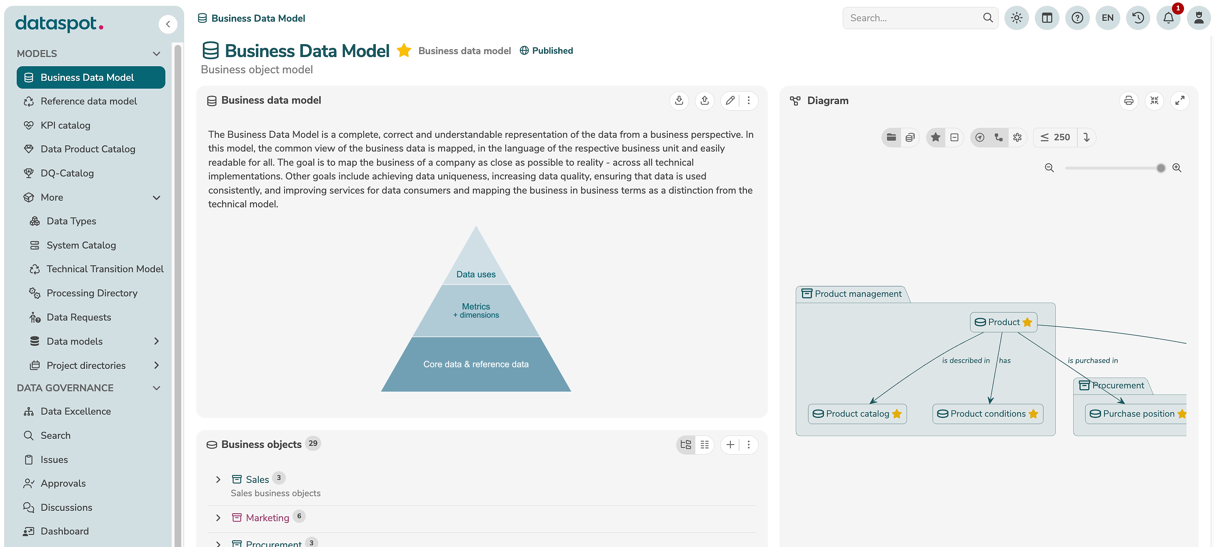Image resolution: width=1214 pixels, height=547 pixels.
Task: Expand the diagram to fullscreen
Action: [1179, 101]
